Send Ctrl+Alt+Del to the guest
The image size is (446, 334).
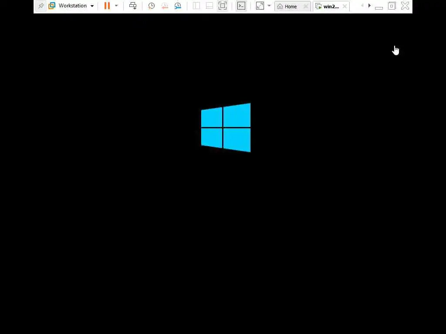click(x=133, y=6)
